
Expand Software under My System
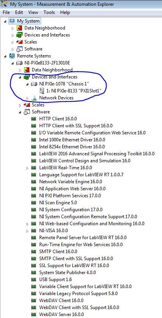pyautogui.click(x=12, y=49)
